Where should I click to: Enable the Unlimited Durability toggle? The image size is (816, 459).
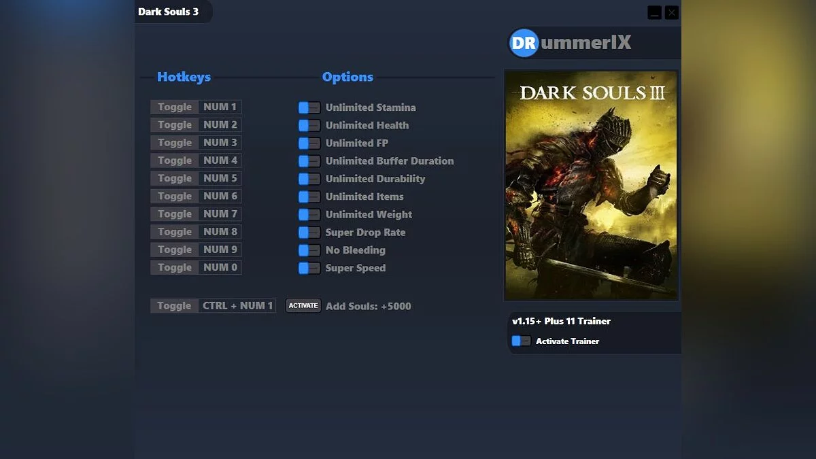[309, 178]
